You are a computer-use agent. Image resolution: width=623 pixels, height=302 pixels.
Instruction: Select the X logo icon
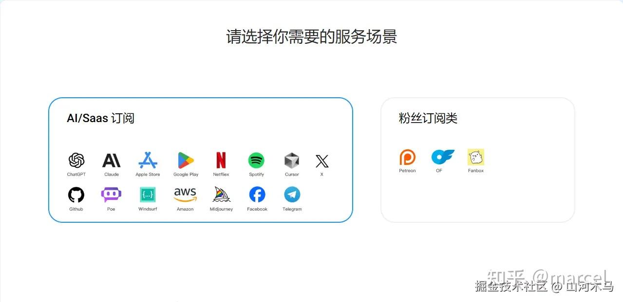tap(322, 161)
